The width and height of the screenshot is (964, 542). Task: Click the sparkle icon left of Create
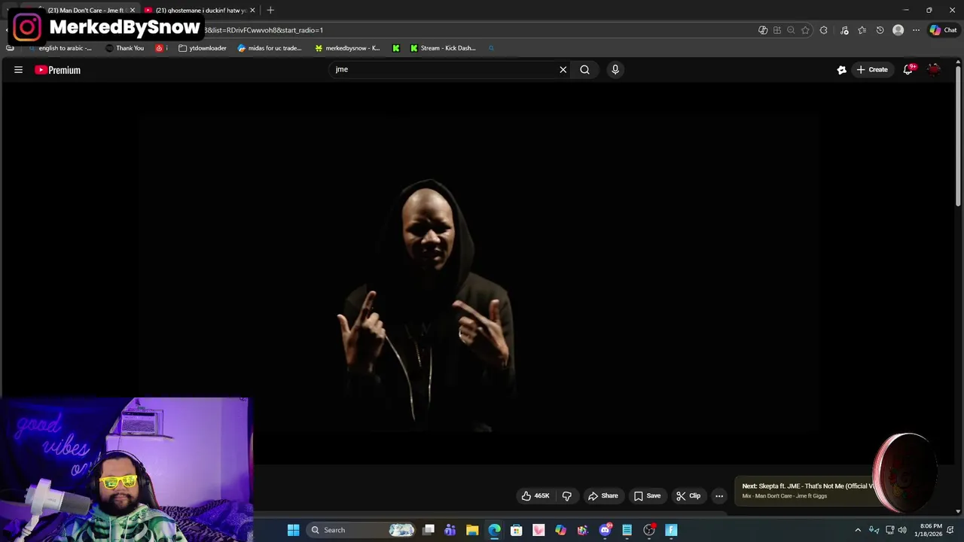pos(841,69)
